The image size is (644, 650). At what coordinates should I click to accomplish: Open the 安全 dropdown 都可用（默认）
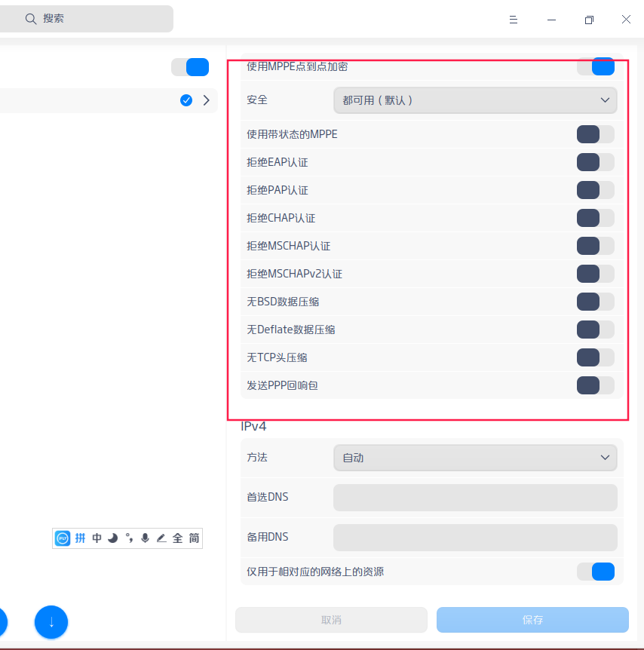475,100
